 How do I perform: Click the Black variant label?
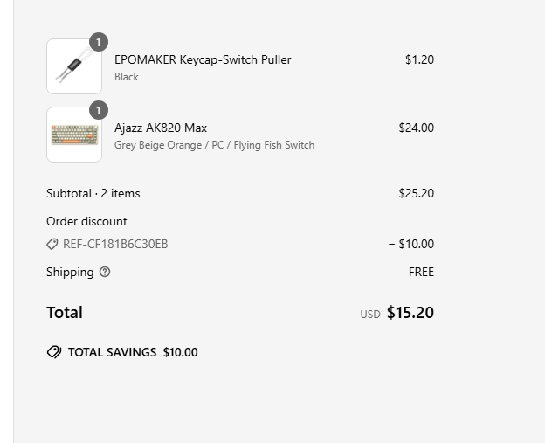click(x=127, y=77)
